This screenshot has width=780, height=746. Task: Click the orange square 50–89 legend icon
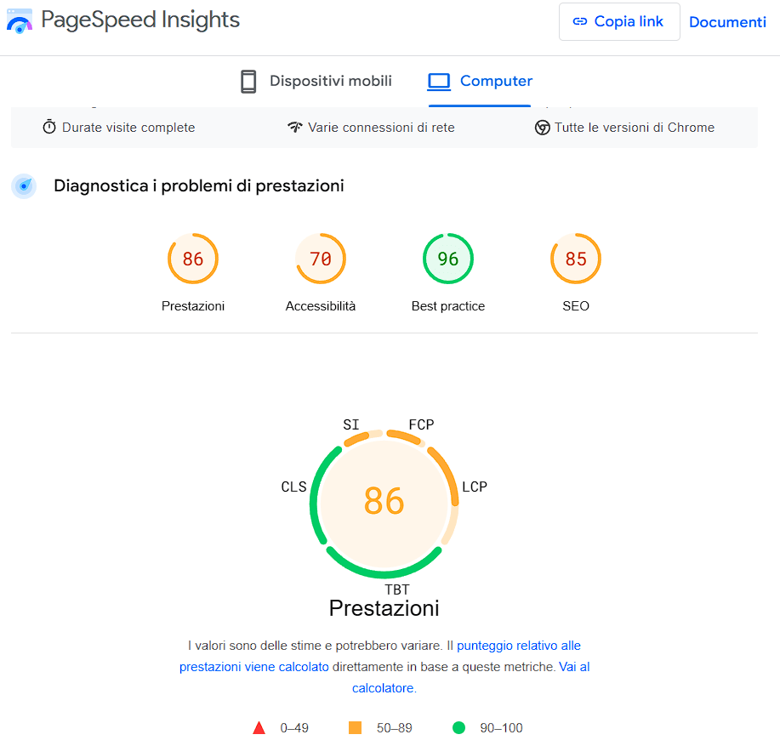[355, 727]
